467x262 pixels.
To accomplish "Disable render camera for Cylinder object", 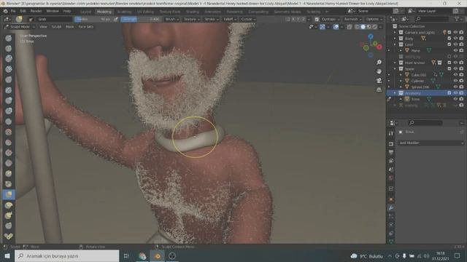I will [x=461, y=81].
